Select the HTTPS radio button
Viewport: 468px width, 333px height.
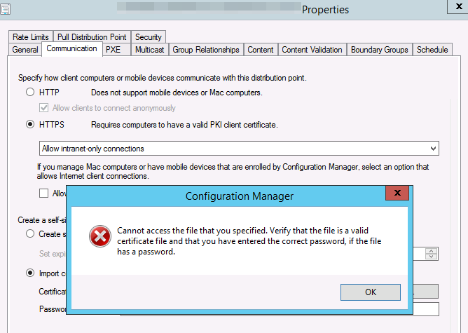[30, 125]
